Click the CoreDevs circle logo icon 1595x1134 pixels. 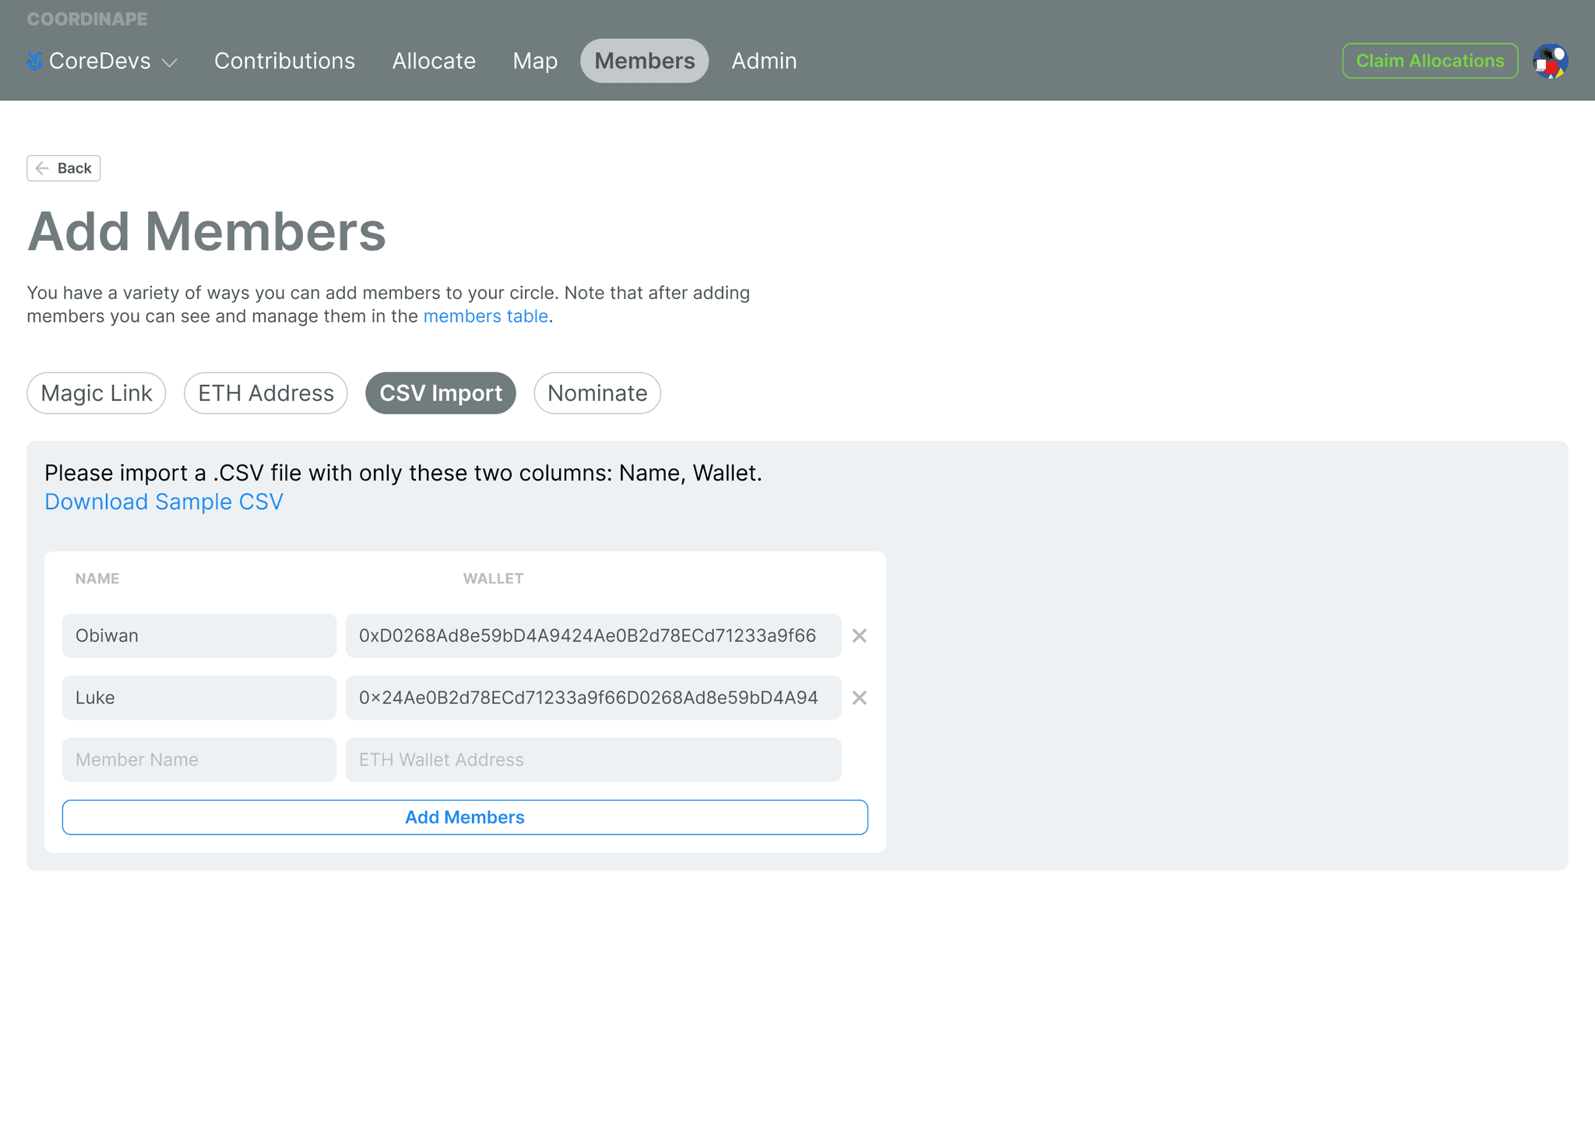(x=34, y=61)
